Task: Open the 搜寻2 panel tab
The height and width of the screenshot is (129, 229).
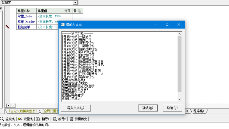Action: 59,119
